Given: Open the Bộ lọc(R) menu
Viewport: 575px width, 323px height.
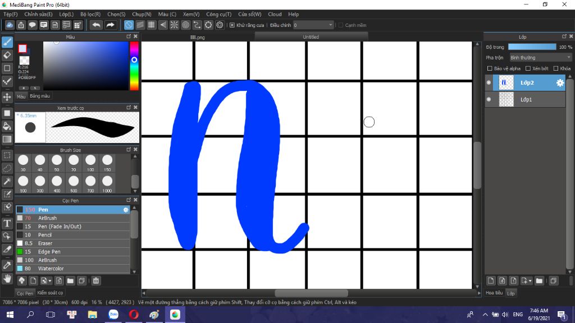Looking at the screenshot, I should (x=90, y=14).
